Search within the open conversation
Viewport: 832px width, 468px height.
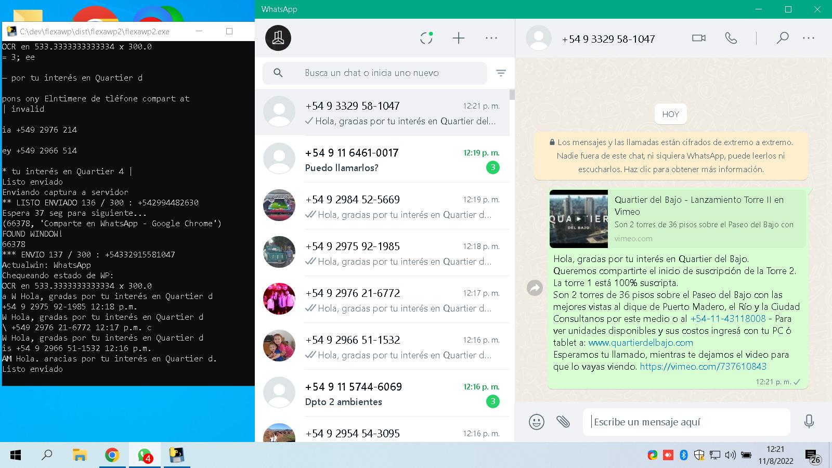[x=783, y=38]
